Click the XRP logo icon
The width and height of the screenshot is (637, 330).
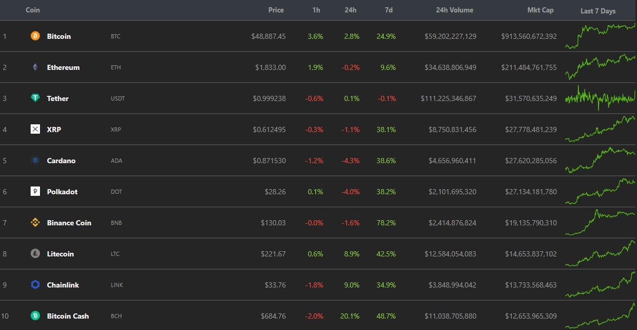point(35,130)
